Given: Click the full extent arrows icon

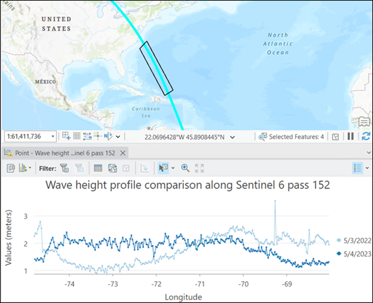Looking at the screenshot, I should click(200, 168).
